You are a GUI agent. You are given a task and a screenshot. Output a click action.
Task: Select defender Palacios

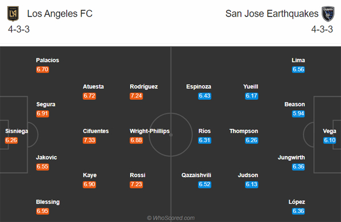pos(47,60)
